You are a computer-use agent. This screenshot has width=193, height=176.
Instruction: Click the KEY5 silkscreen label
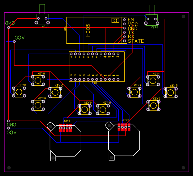coord(174,86)
